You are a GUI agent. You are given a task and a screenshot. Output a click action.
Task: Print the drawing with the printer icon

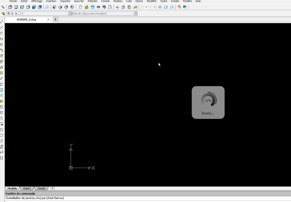pyautogui.click(x=98, y=7)
